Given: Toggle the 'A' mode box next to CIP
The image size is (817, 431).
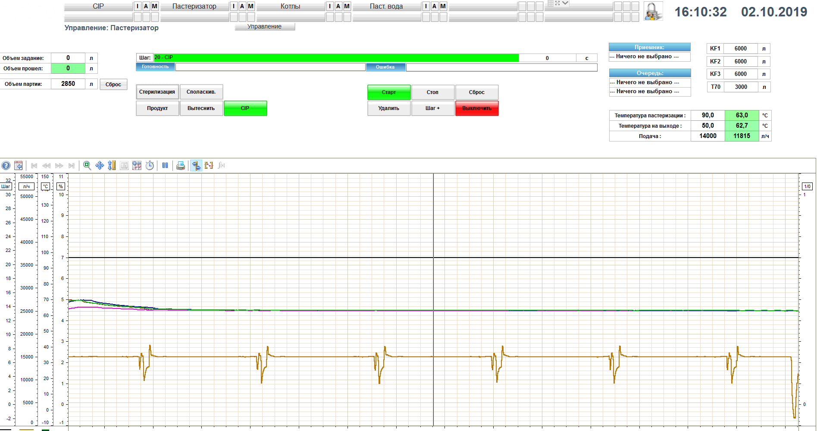Looking at the screenshot, I should tap(146, 6).
